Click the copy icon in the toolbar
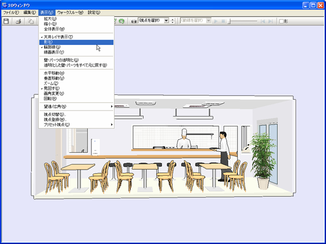This screenshot has height=244, width=326. pyautogui.click(x=31, y=21)
